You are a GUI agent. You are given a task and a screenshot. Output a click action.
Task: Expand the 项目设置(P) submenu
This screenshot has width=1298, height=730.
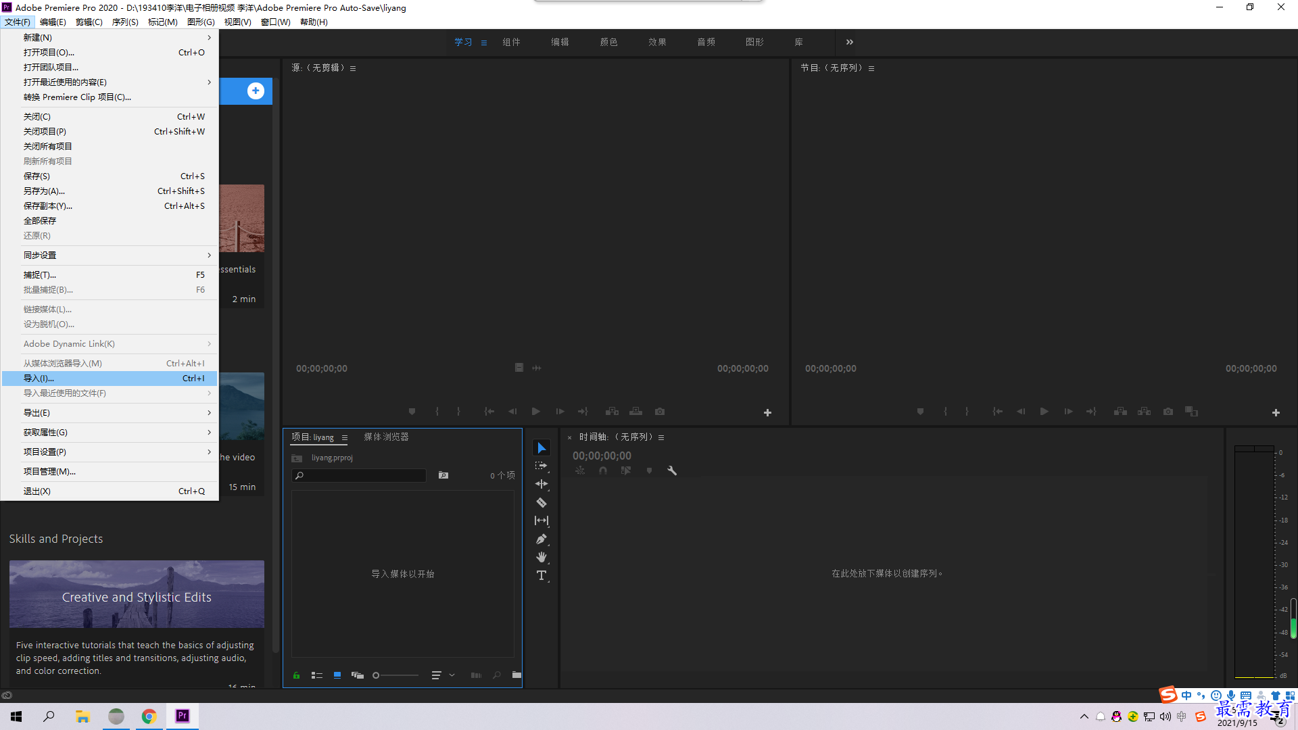coord(110,452)
